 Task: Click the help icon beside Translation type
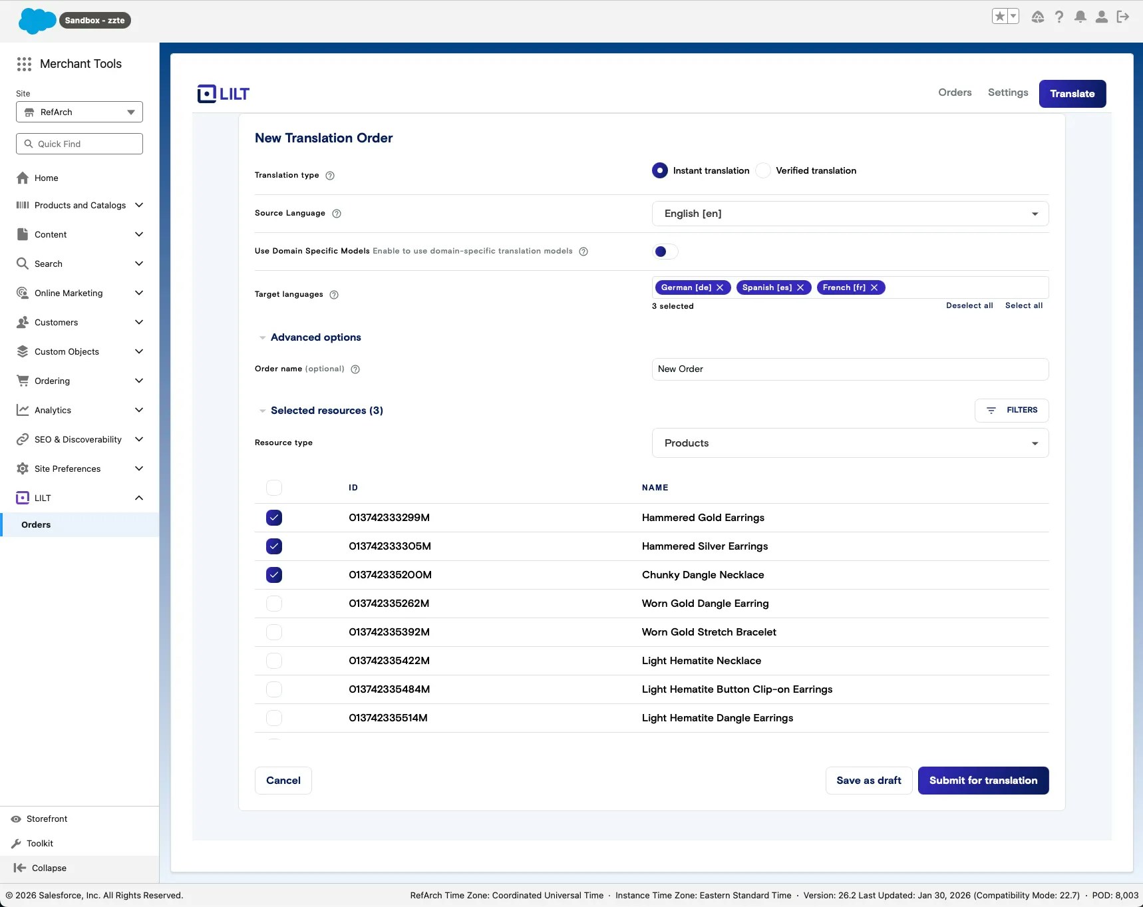pos(330,176)
